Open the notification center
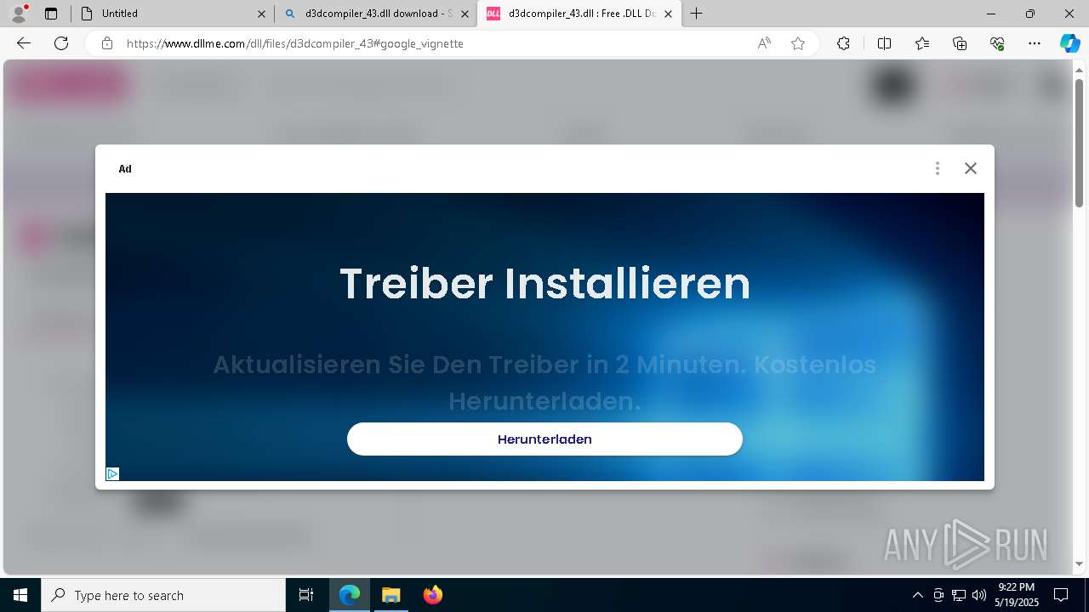 pos(1061,595)
